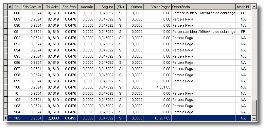Image resolution: width=264 pixels, height=138 pixels.
Task: Select parcel number 098 cell
Action: (x=17, y=75)
